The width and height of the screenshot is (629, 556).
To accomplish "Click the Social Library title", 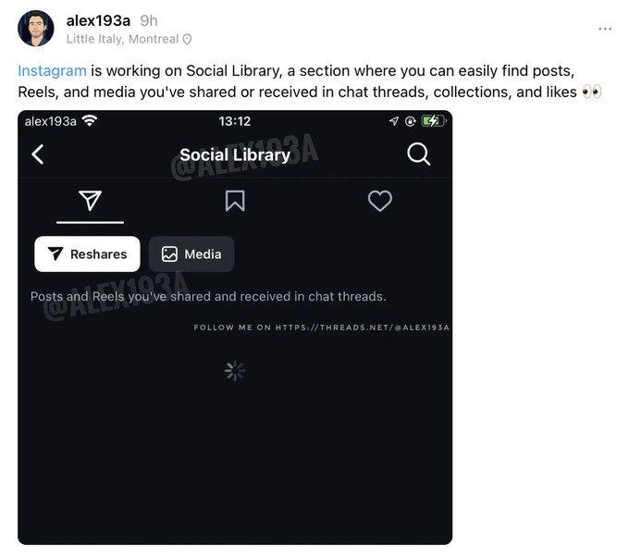I will click(235, 154).
